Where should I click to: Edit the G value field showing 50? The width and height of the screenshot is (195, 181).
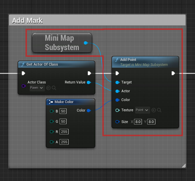point(63,121)
